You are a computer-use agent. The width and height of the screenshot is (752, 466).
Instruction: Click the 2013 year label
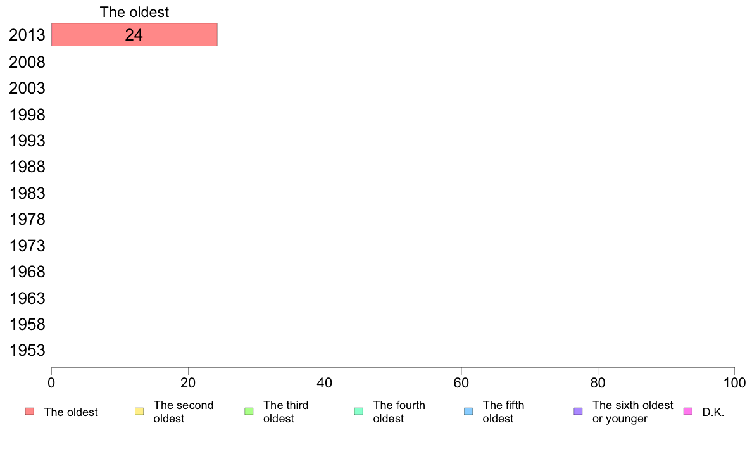(27, 35)
